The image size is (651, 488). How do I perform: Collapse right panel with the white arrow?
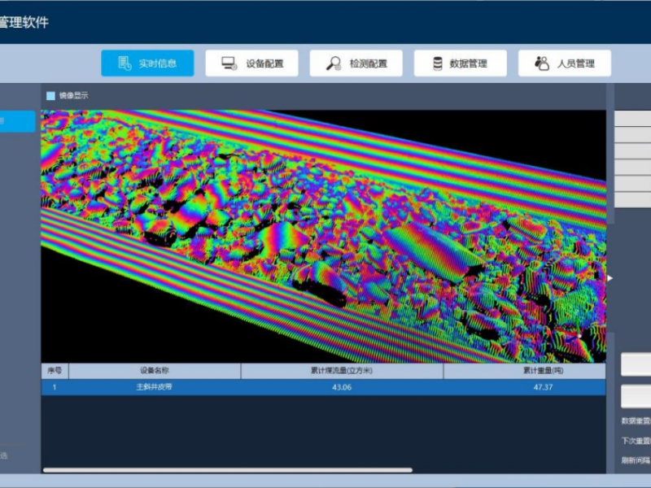point(610,278)
